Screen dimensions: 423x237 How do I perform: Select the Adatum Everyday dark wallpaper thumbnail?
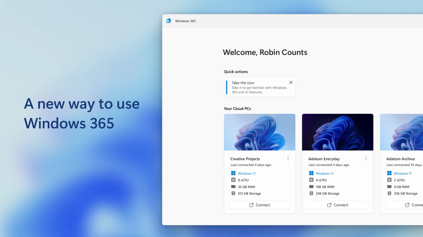[338, 132]
